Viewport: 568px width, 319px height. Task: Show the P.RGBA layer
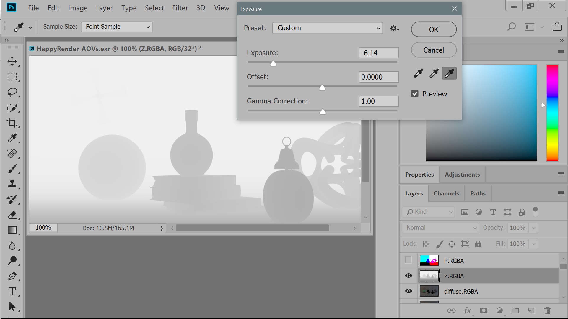[408, 260]
